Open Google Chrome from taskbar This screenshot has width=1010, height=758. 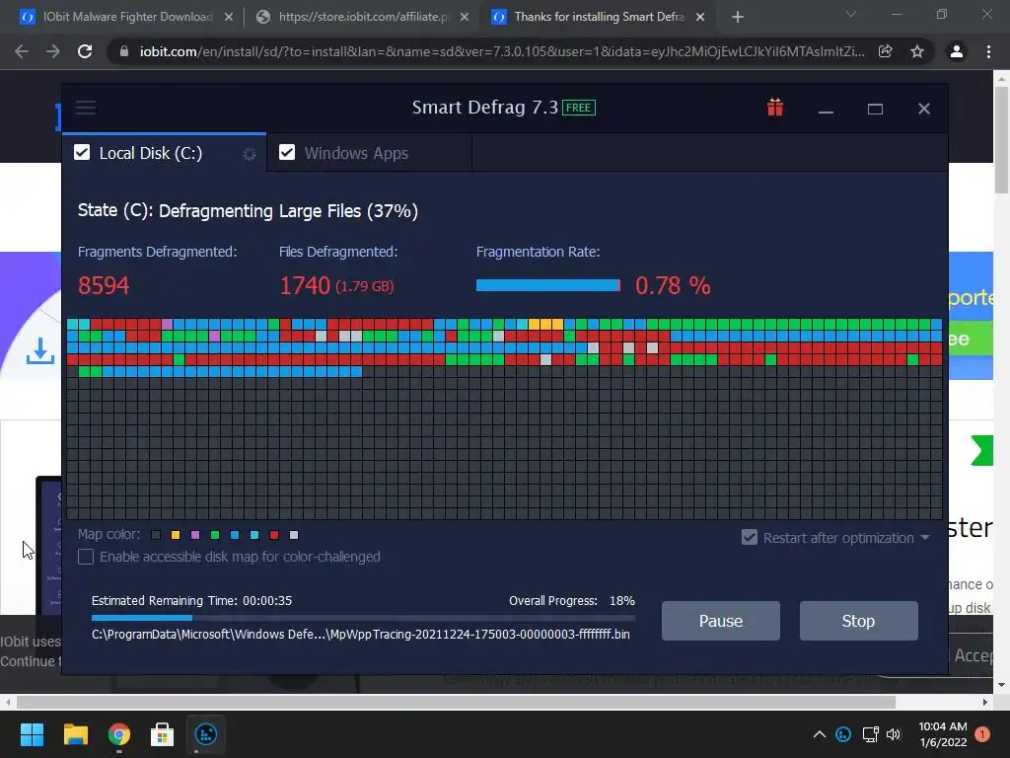pyautogui.click(x=119, y=734)
